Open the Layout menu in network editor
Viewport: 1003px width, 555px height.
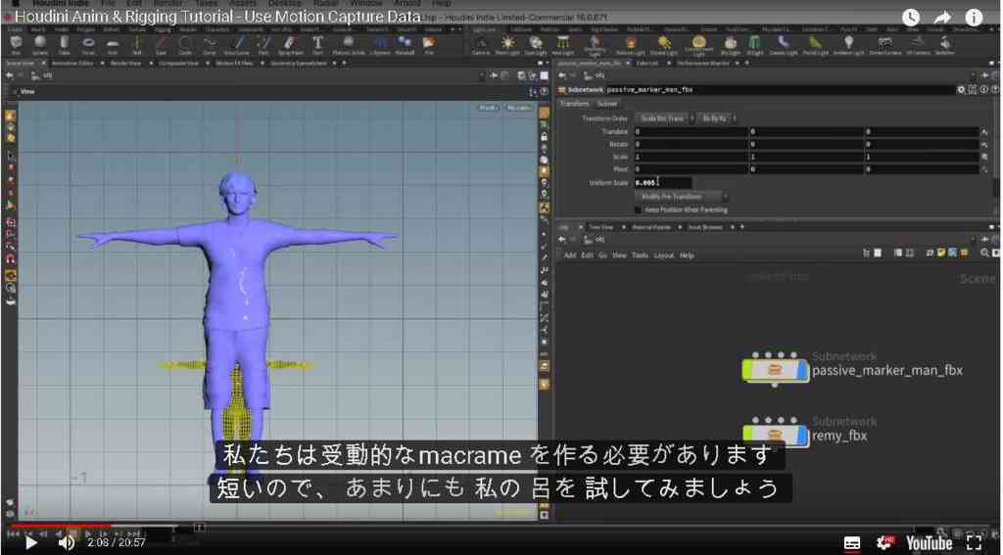(664, 255)
